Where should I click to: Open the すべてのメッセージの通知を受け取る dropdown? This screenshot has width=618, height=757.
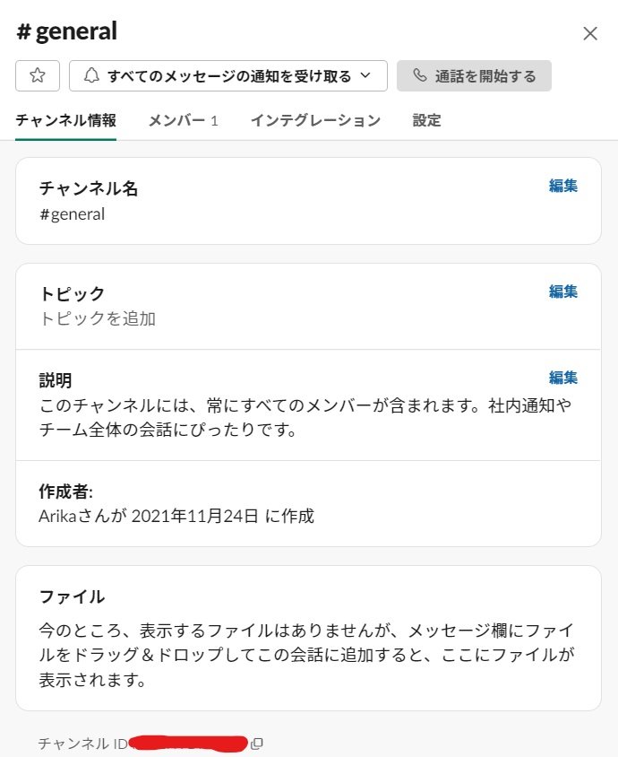228,75
